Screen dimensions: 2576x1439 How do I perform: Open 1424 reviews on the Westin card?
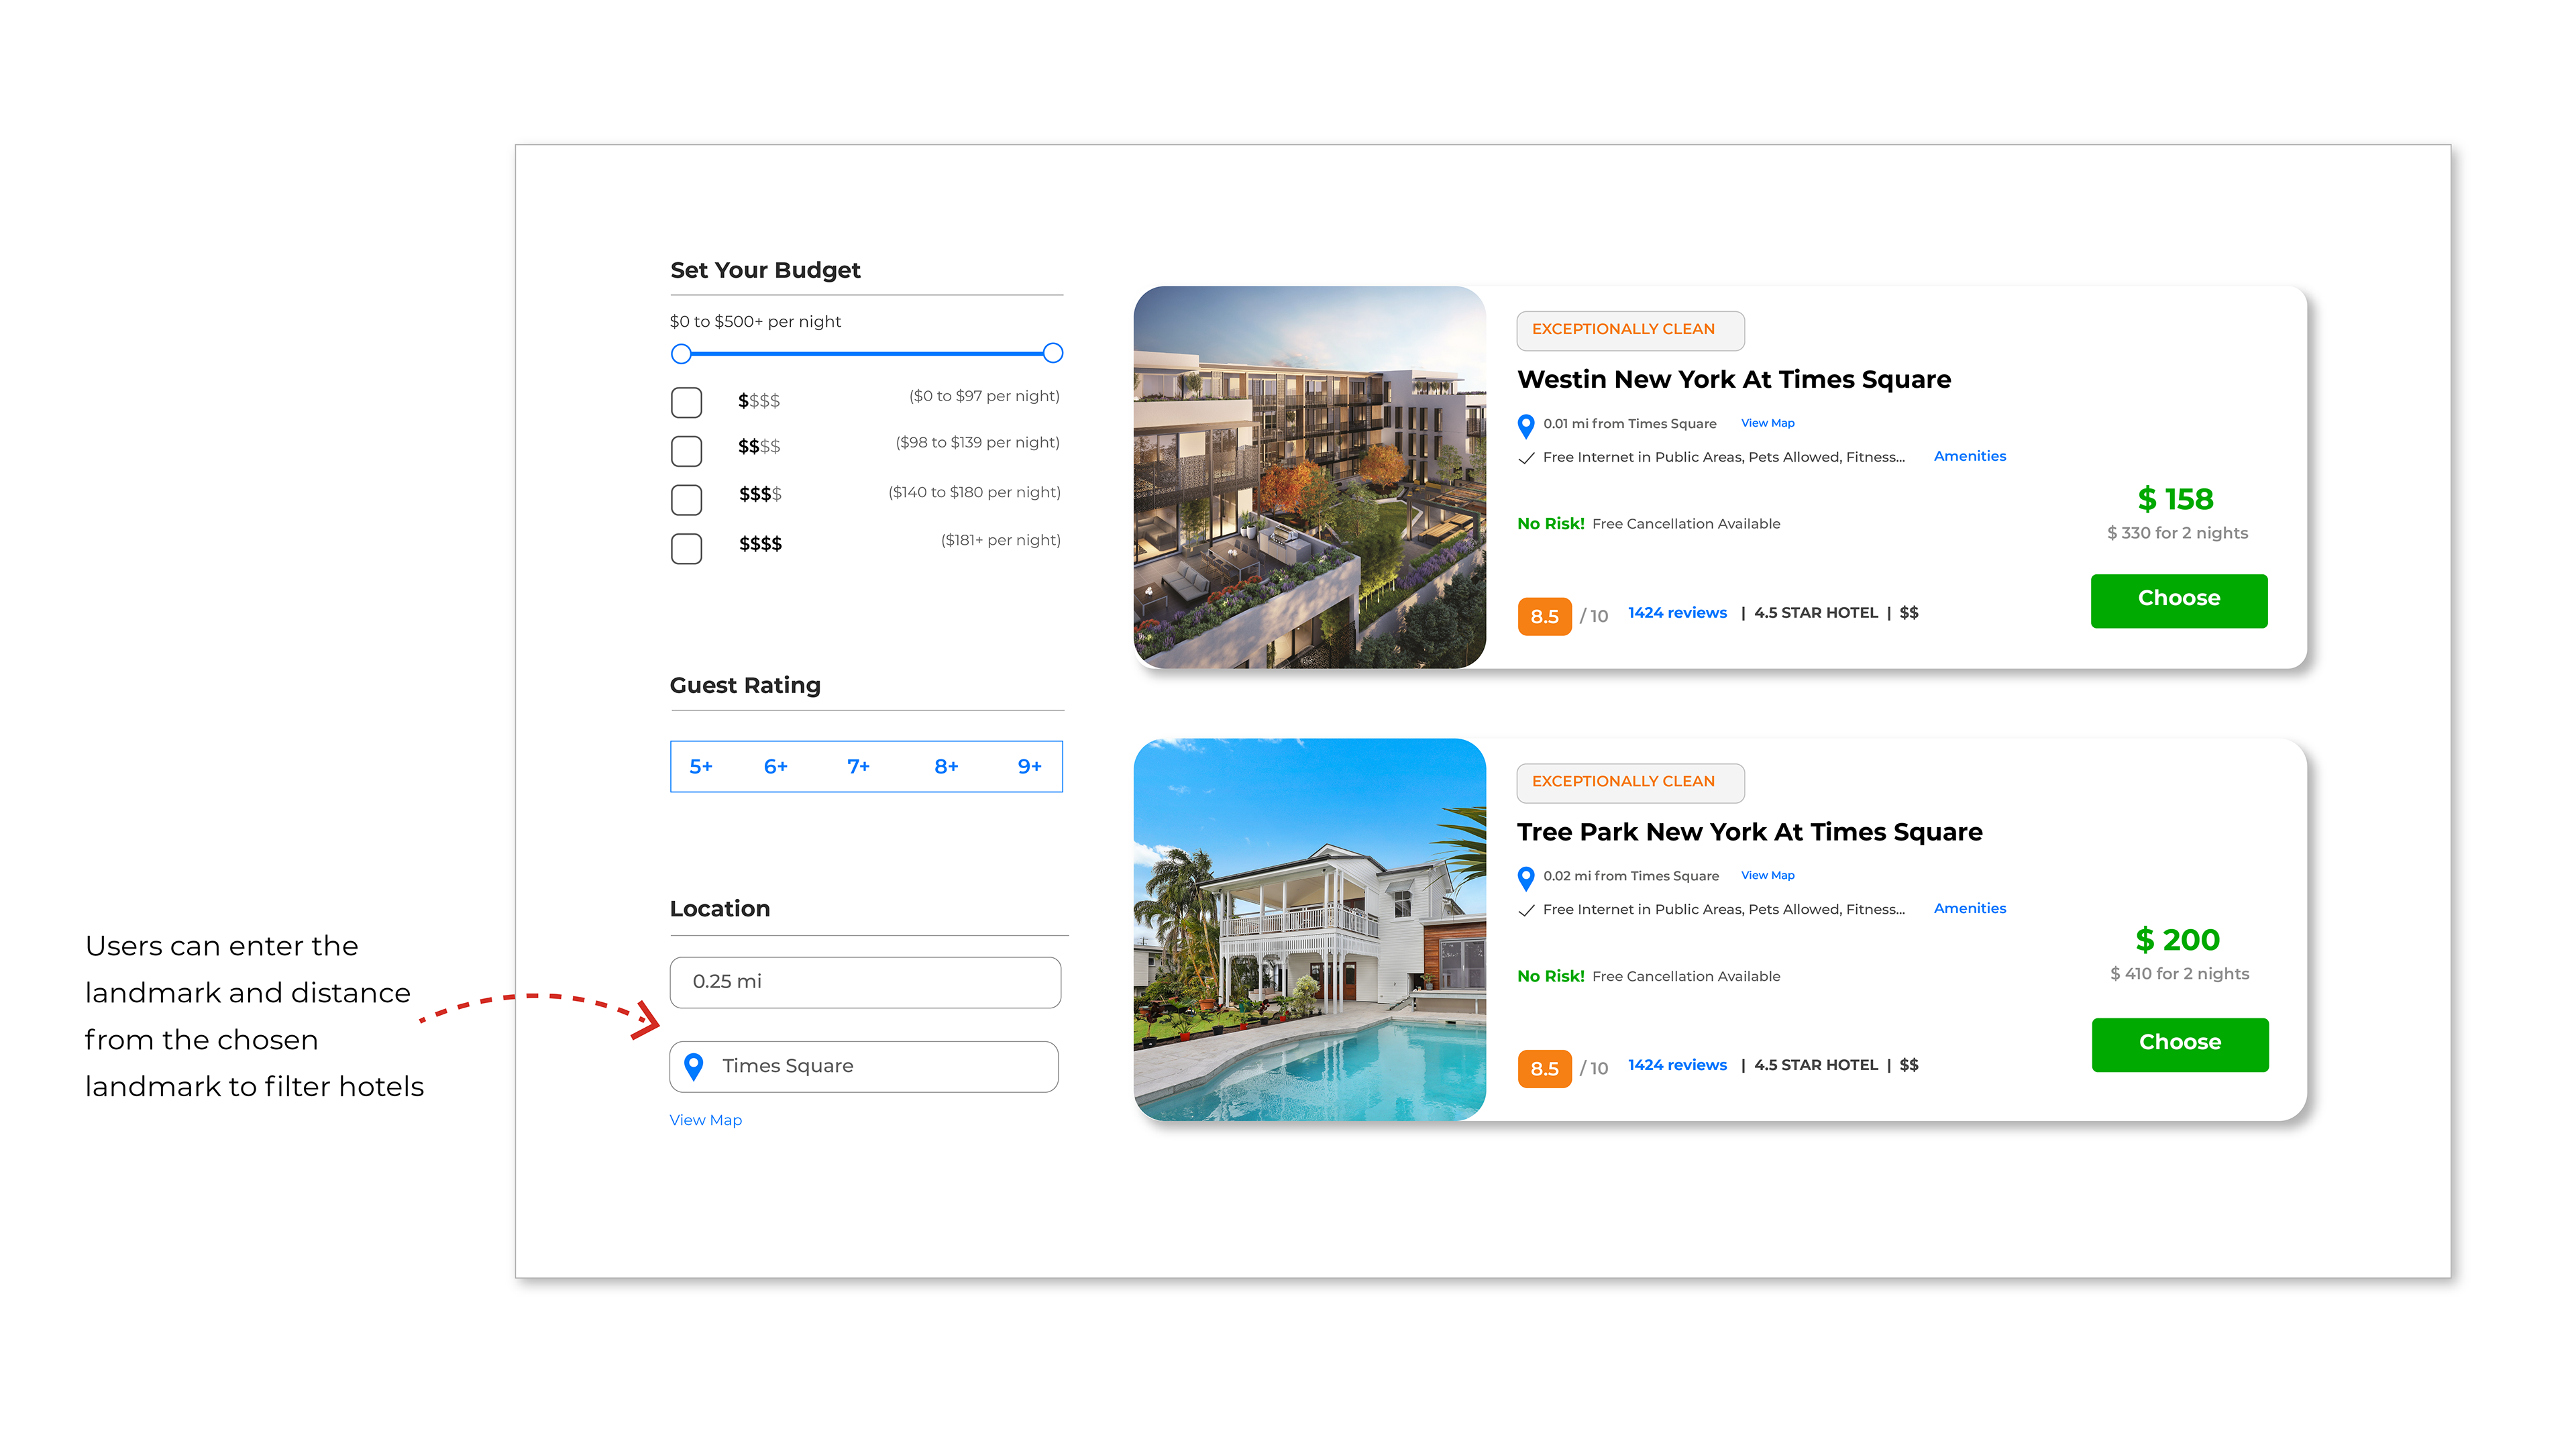pos(1677,613)
